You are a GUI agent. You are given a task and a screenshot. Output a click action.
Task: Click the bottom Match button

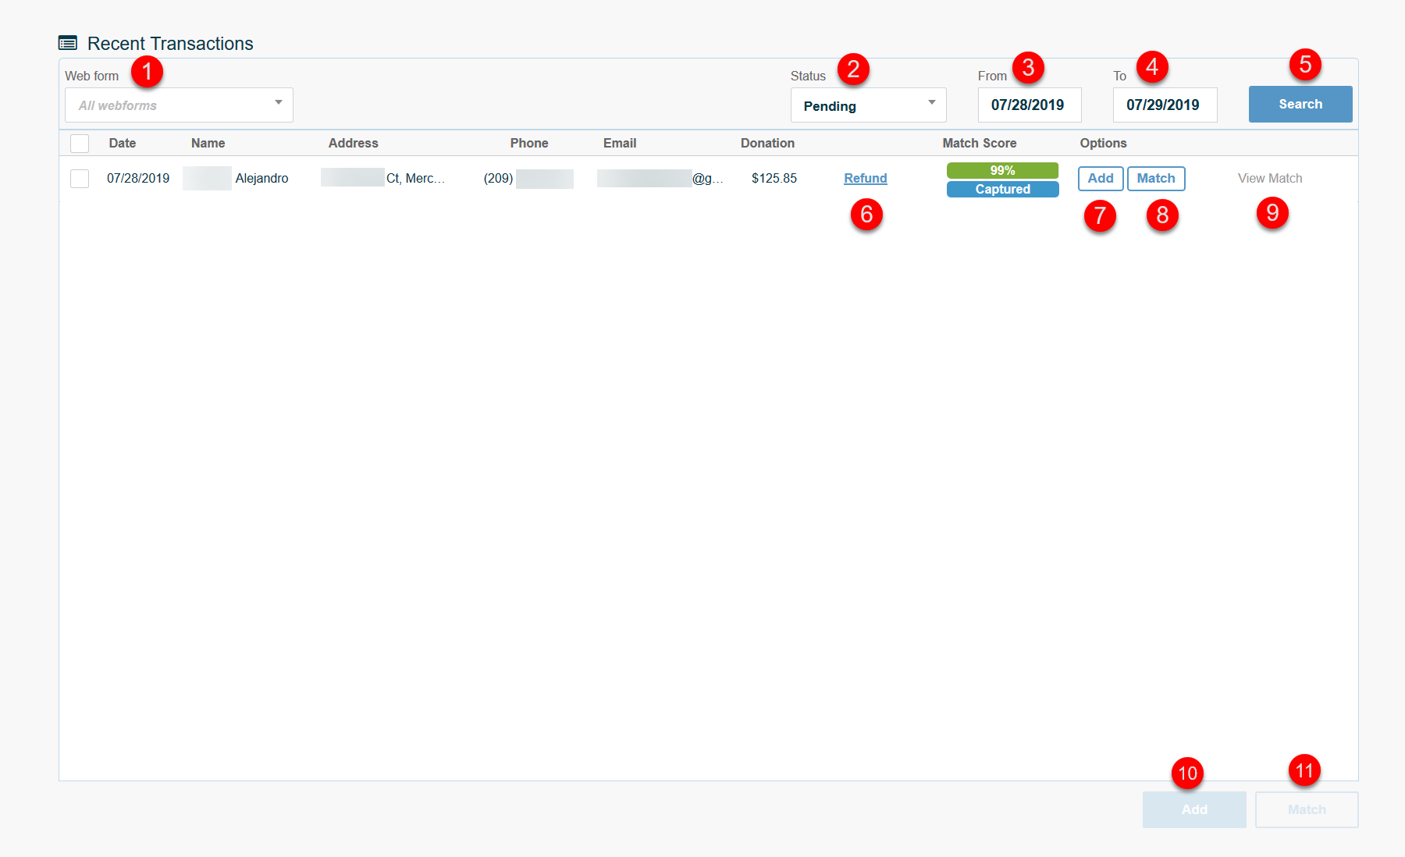point(1306,809)
